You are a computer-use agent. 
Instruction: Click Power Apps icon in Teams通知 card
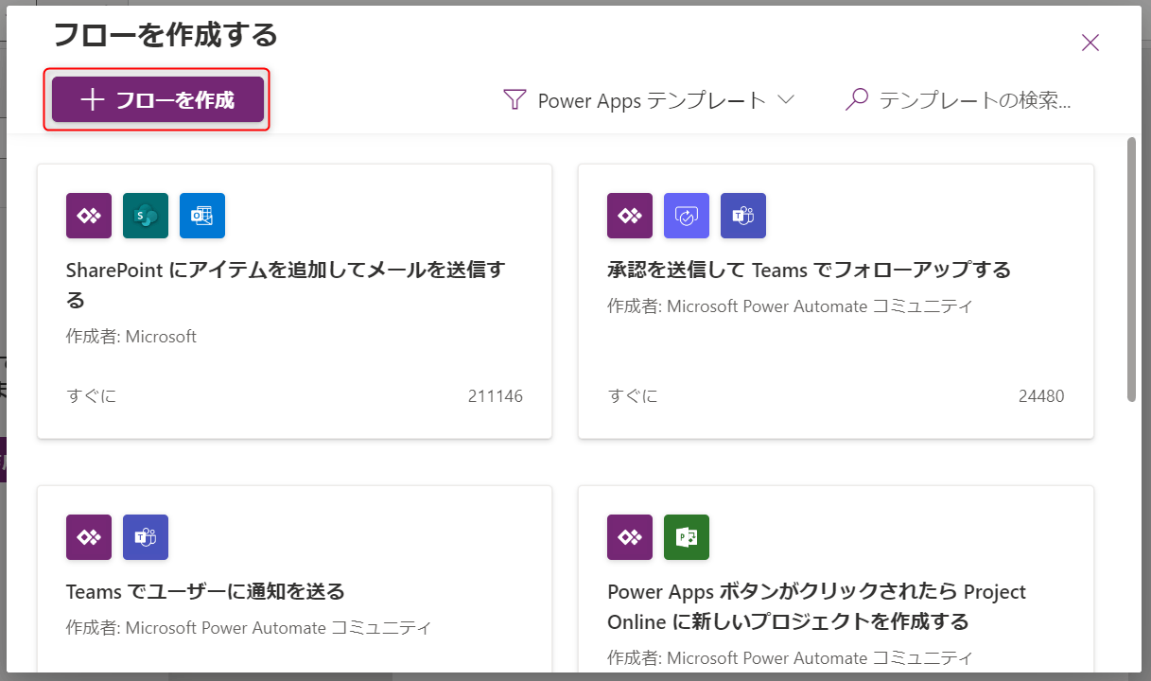[x=89, y=537]
